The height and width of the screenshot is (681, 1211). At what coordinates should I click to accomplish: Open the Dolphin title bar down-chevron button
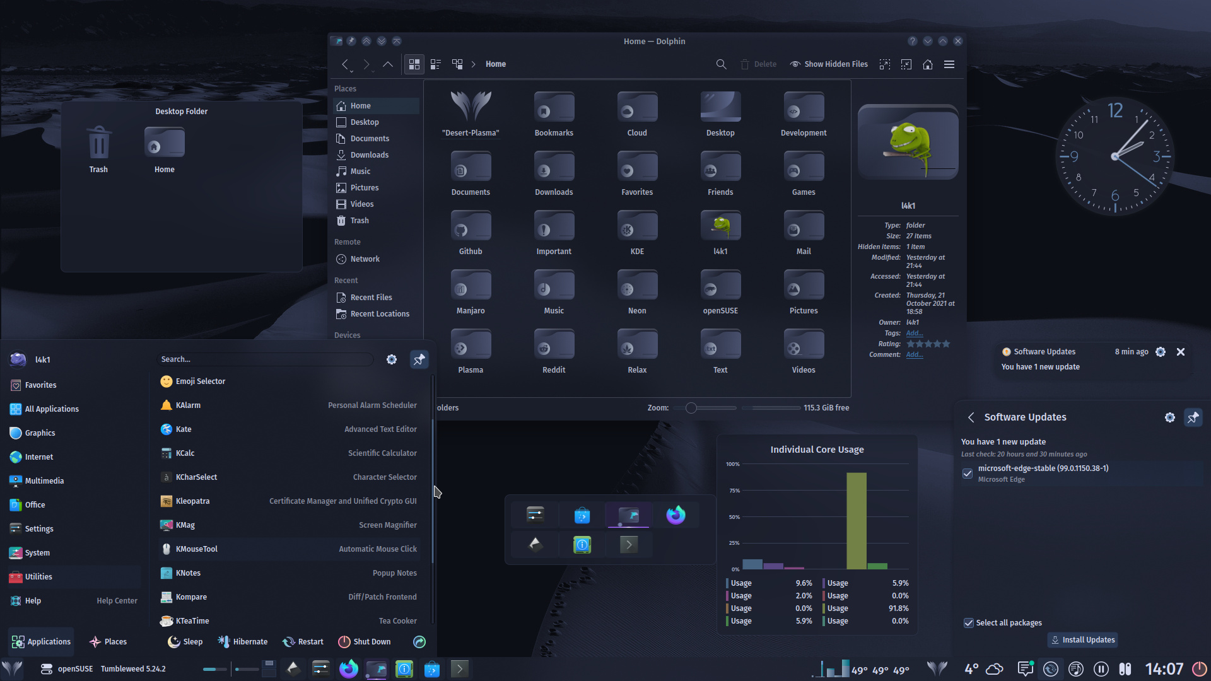(x=928, y=41)
